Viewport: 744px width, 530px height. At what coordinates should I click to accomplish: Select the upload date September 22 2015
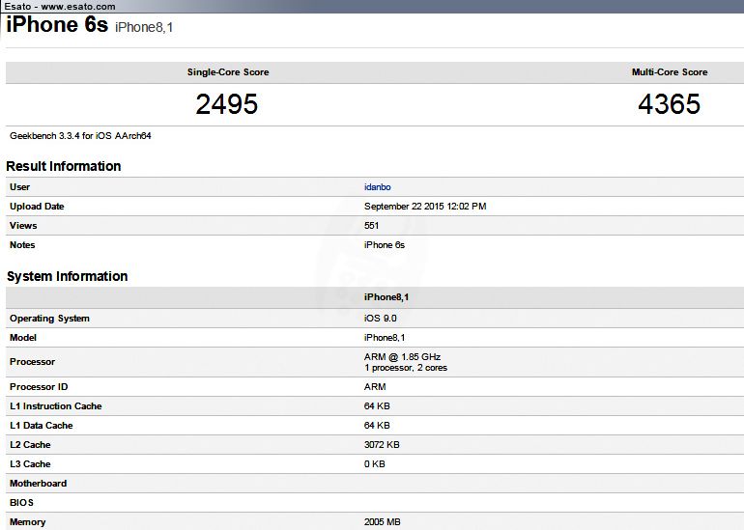pyautogui.click(x=425, y=207)
